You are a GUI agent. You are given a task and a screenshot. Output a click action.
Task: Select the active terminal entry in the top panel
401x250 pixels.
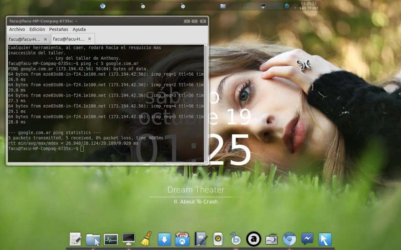263,6
